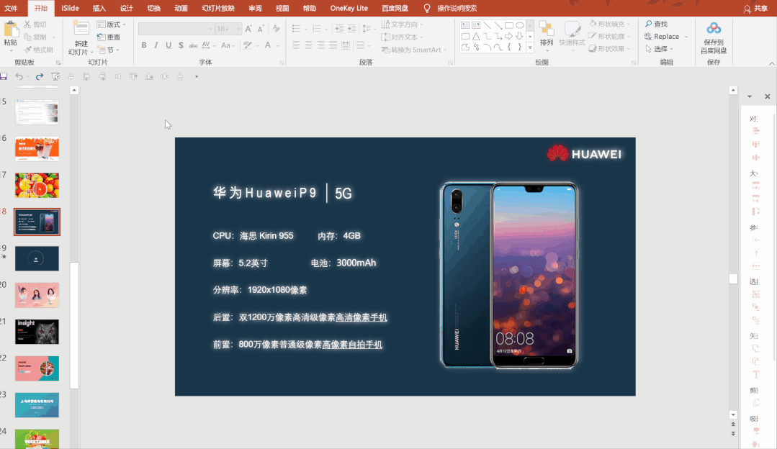This screenshot has width=777, height=449.
Task: Open the font name combo box
Action: click(x=176, y=29)
